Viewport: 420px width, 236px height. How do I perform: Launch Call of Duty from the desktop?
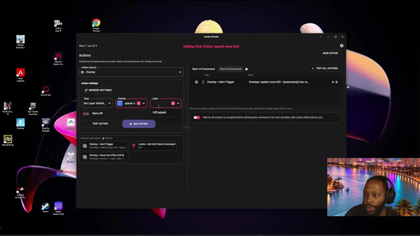coord(58,26)
